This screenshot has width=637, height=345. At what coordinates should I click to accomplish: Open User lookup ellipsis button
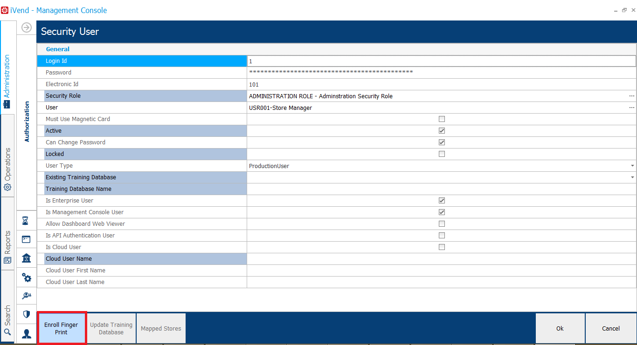[632, 108]
